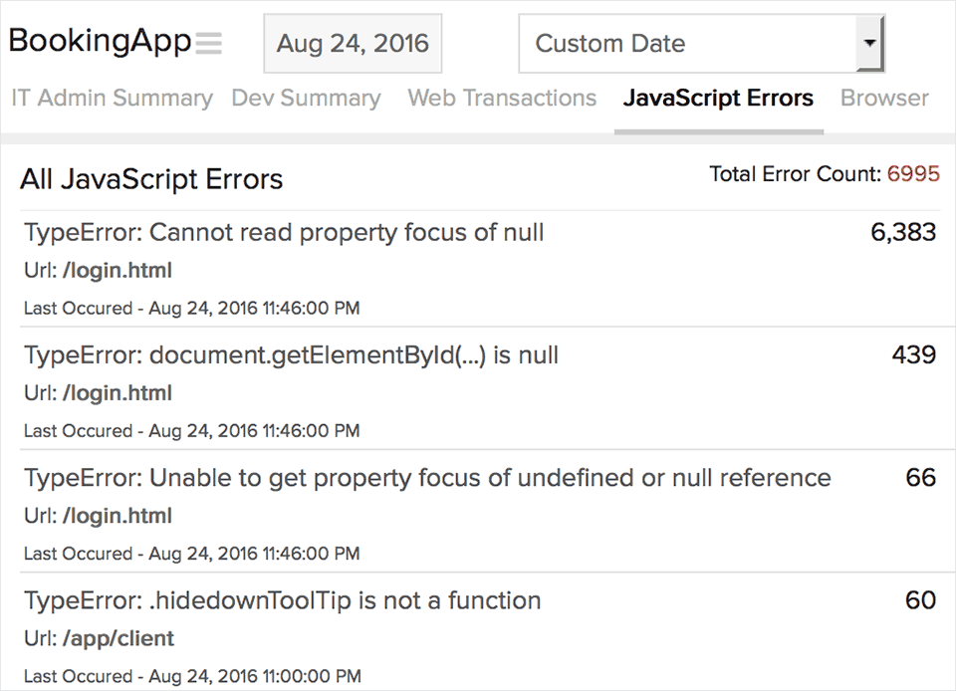Viewport: 956px width, 691px height.
Task: Click /login.html under the getElementById error
Action: coord(118,393)
